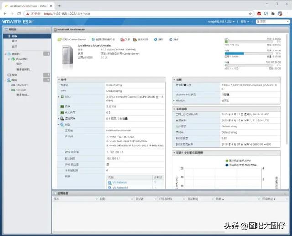Viewport: 292px width, 236px height.
Task: Click the Virtual flash icon in Hardware
Action: (62, 118)
